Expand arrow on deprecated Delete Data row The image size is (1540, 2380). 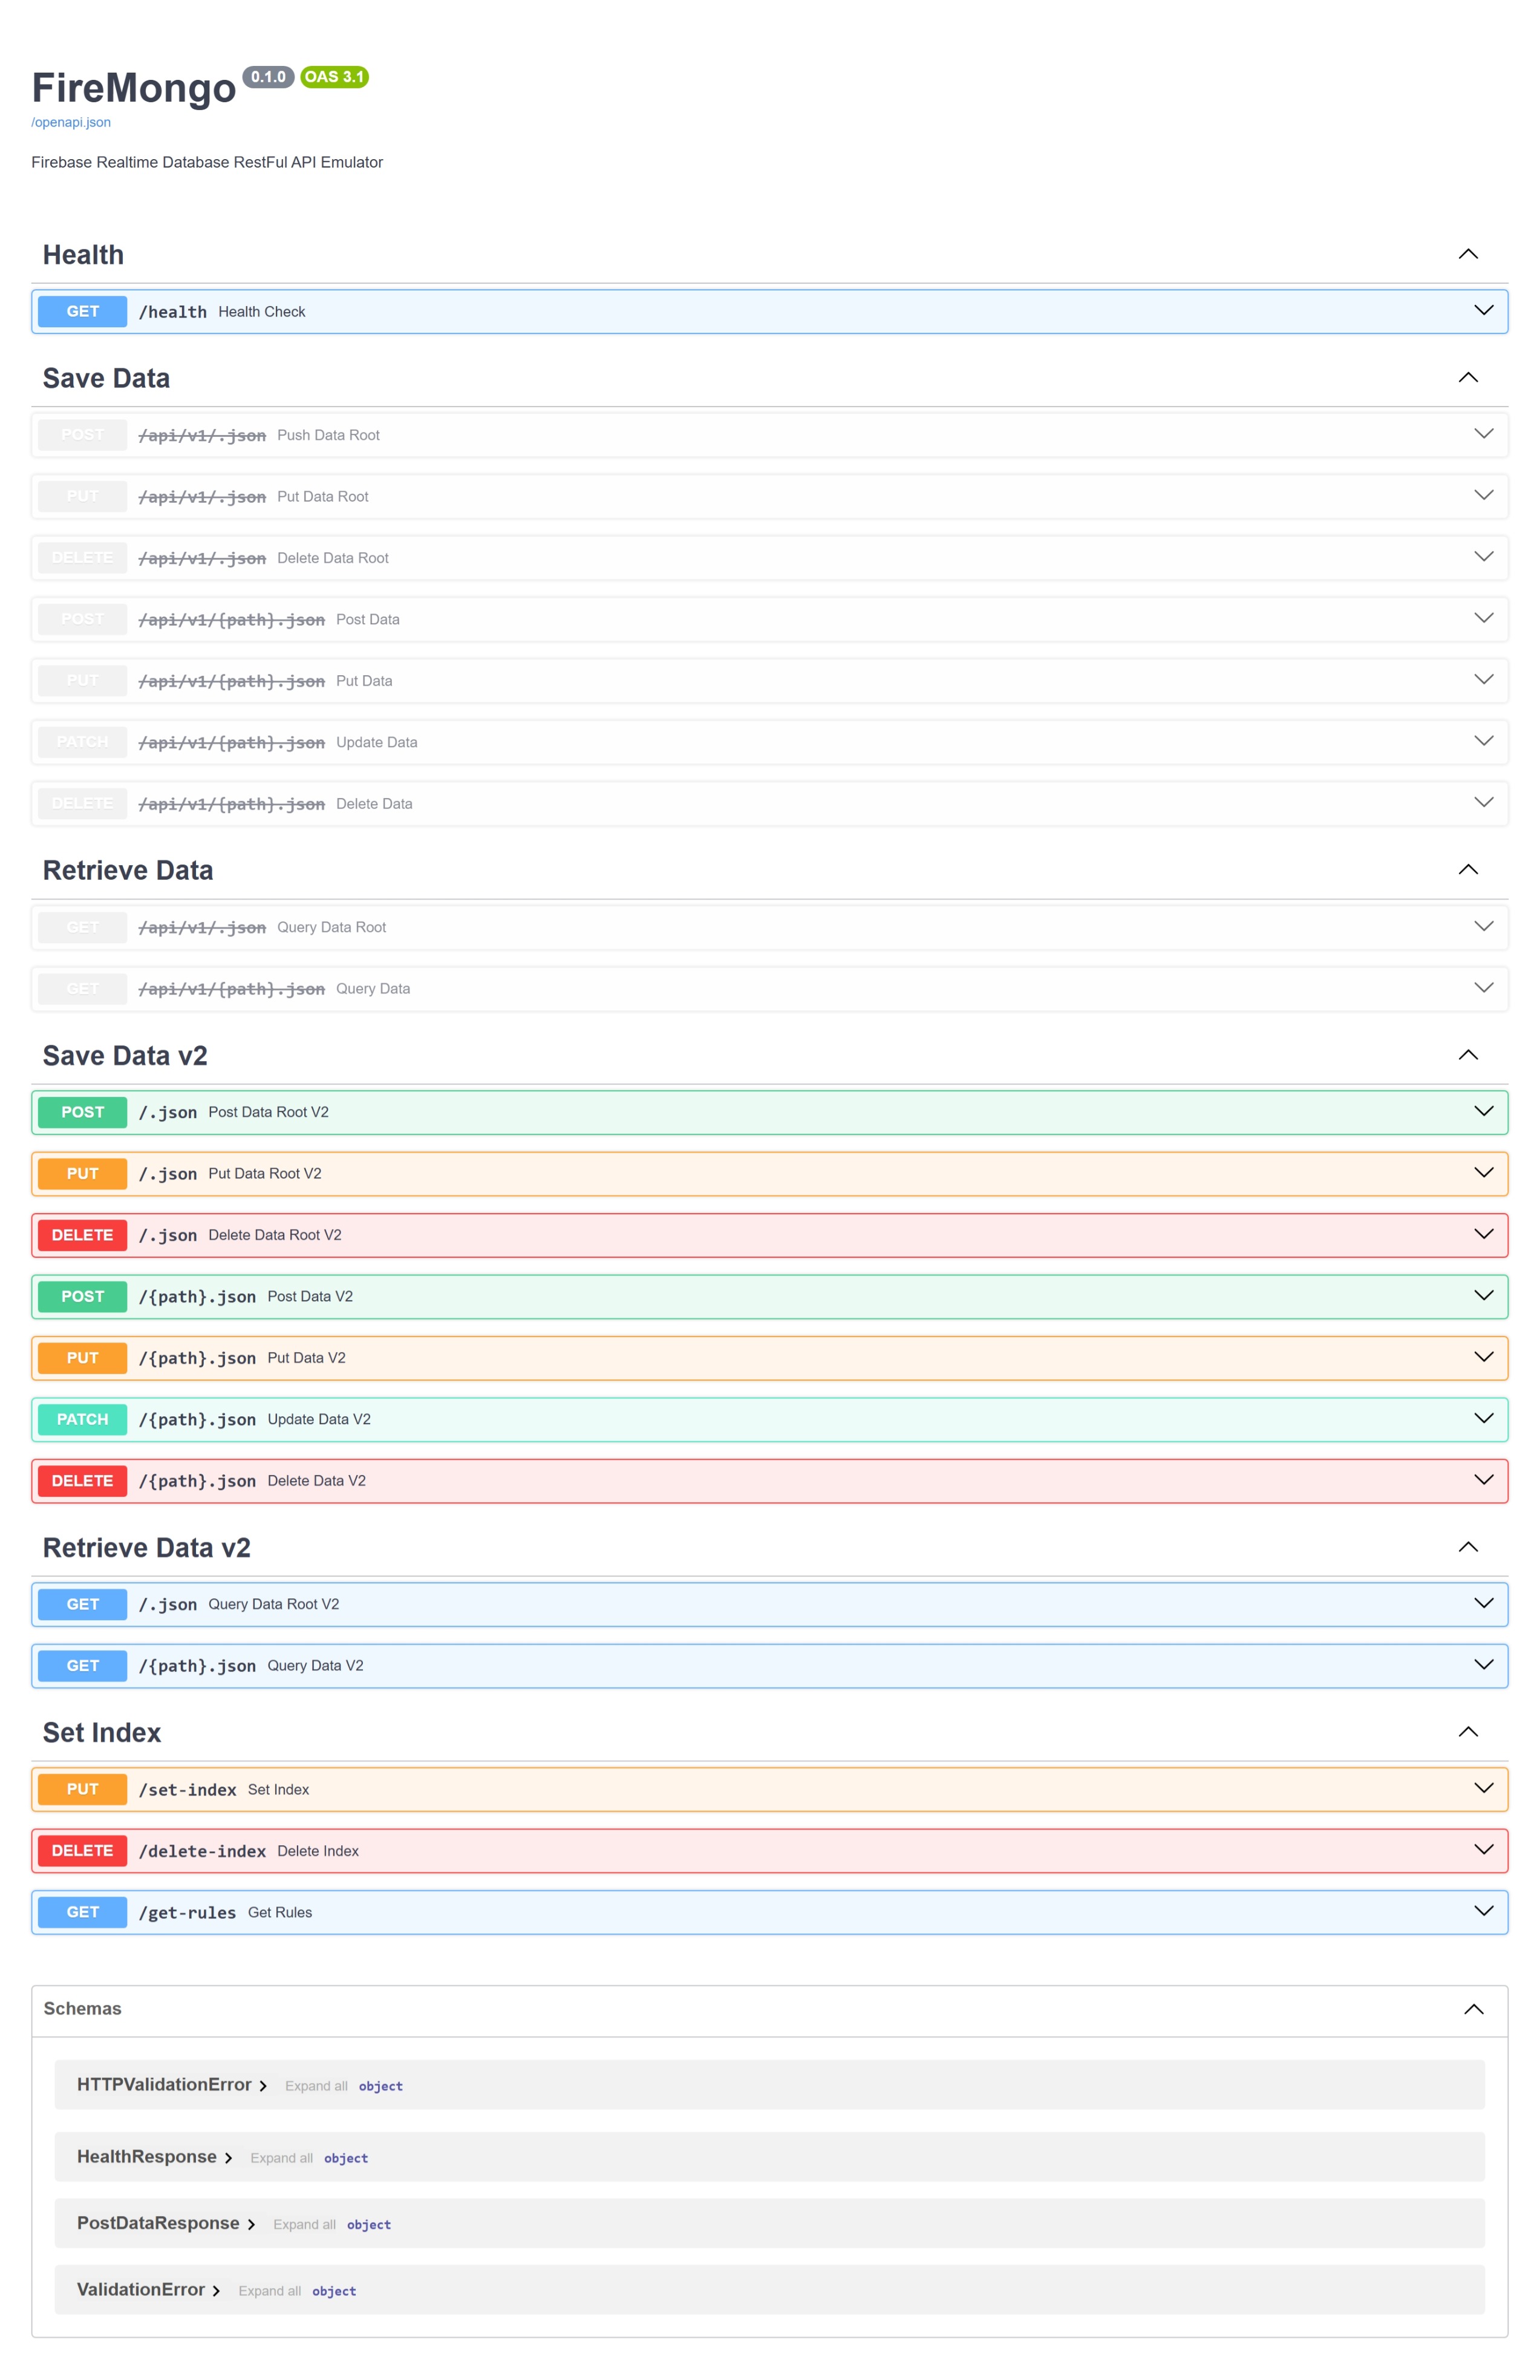point(1484,803)
